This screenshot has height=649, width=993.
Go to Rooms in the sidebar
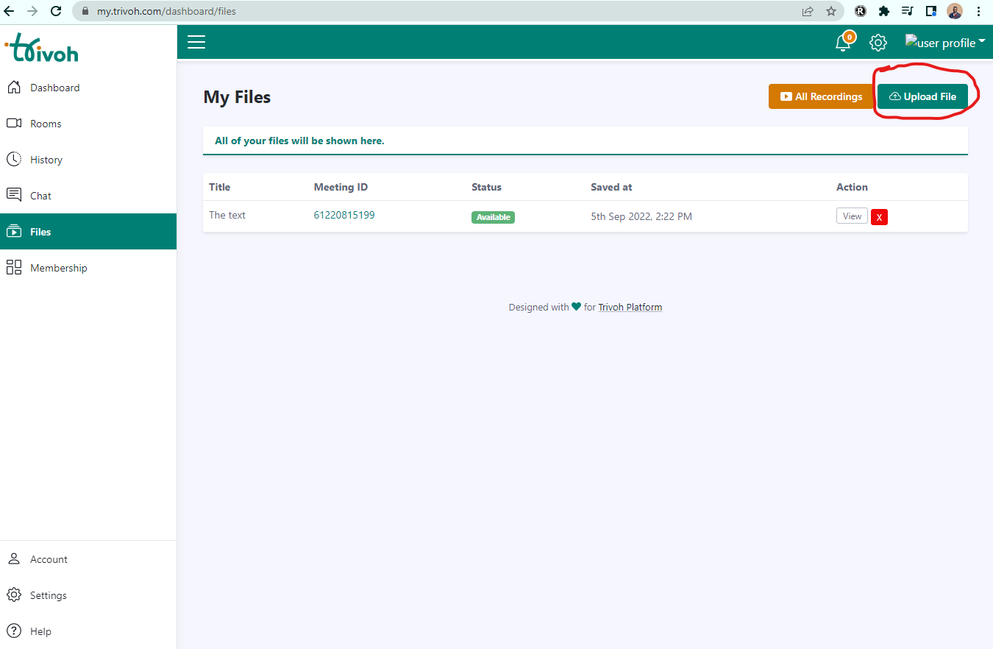[46, 124]
